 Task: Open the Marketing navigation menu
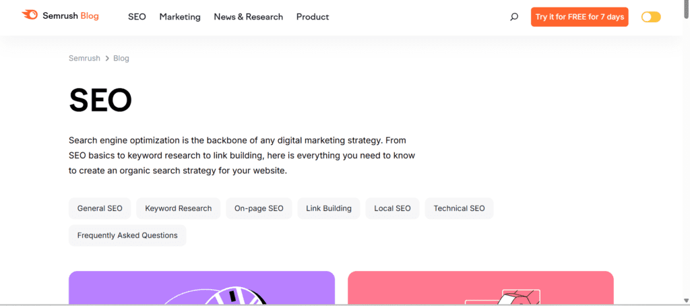180,17
